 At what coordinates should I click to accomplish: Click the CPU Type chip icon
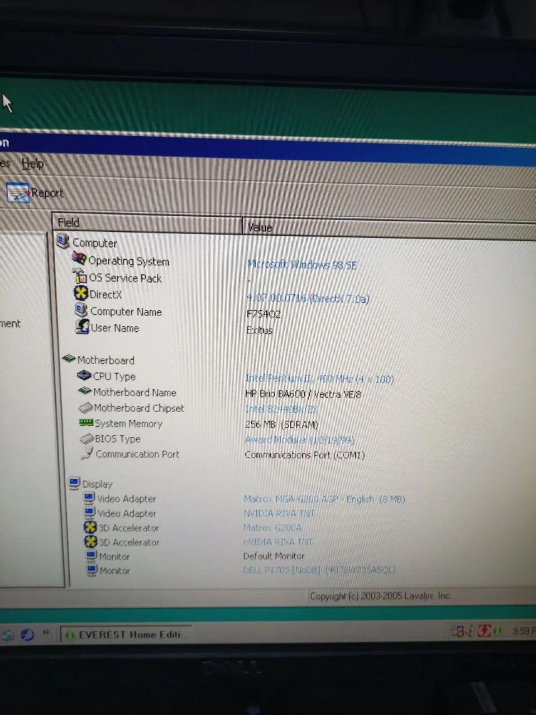click(x=84, y=375)
